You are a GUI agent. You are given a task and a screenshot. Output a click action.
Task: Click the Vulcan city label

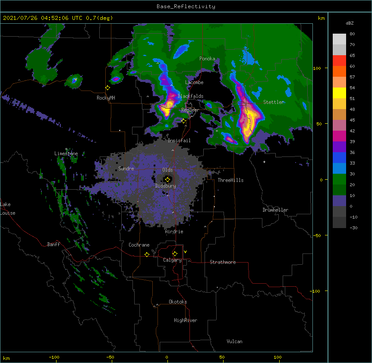234,341
